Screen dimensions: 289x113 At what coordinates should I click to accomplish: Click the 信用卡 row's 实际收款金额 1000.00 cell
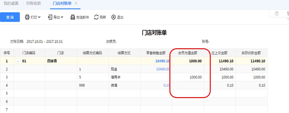[251, 77]
